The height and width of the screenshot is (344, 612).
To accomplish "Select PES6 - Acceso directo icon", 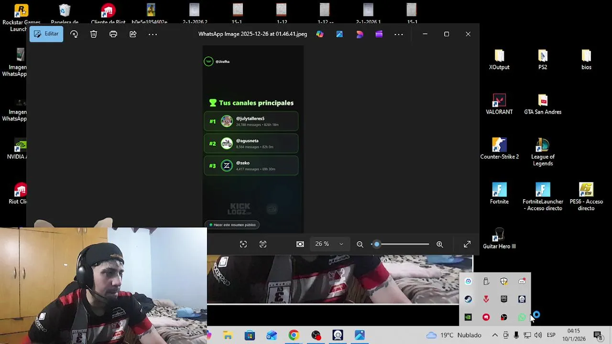I will tap(586, 197).
